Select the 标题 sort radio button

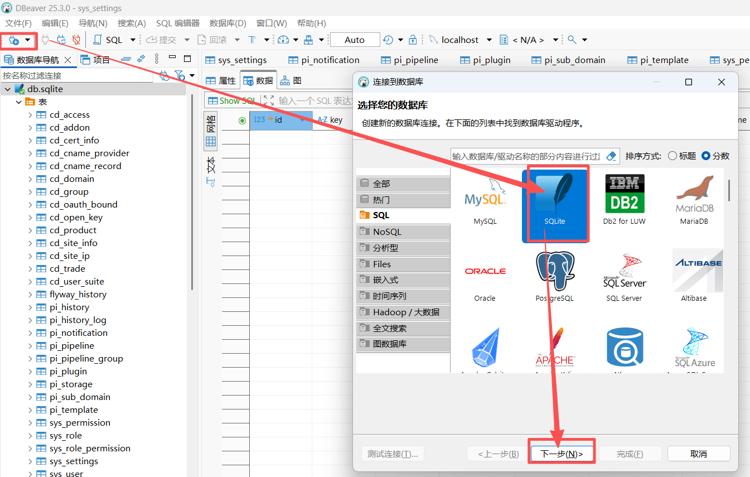point(672,156)
